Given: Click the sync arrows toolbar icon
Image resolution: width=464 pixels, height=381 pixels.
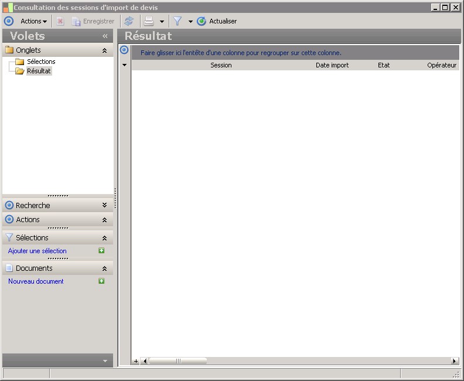Looking at the screenshot, I should coord(129,21).
